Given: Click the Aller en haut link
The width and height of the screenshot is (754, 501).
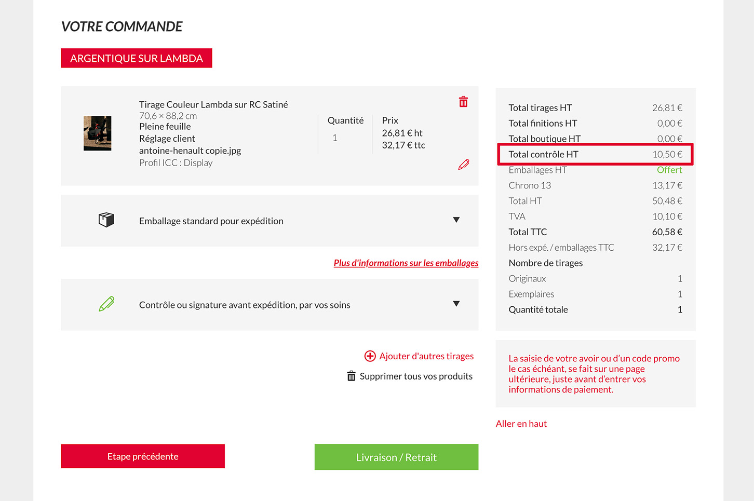Looking at the screenshot, I should (x=521, y=424).
